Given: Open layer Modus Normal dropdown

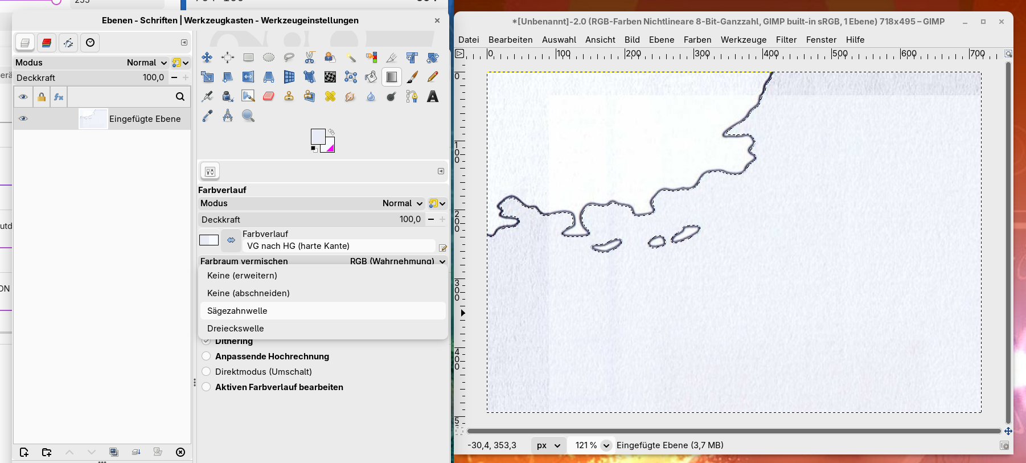Looking at the screenshot, I should click(91, 63).
